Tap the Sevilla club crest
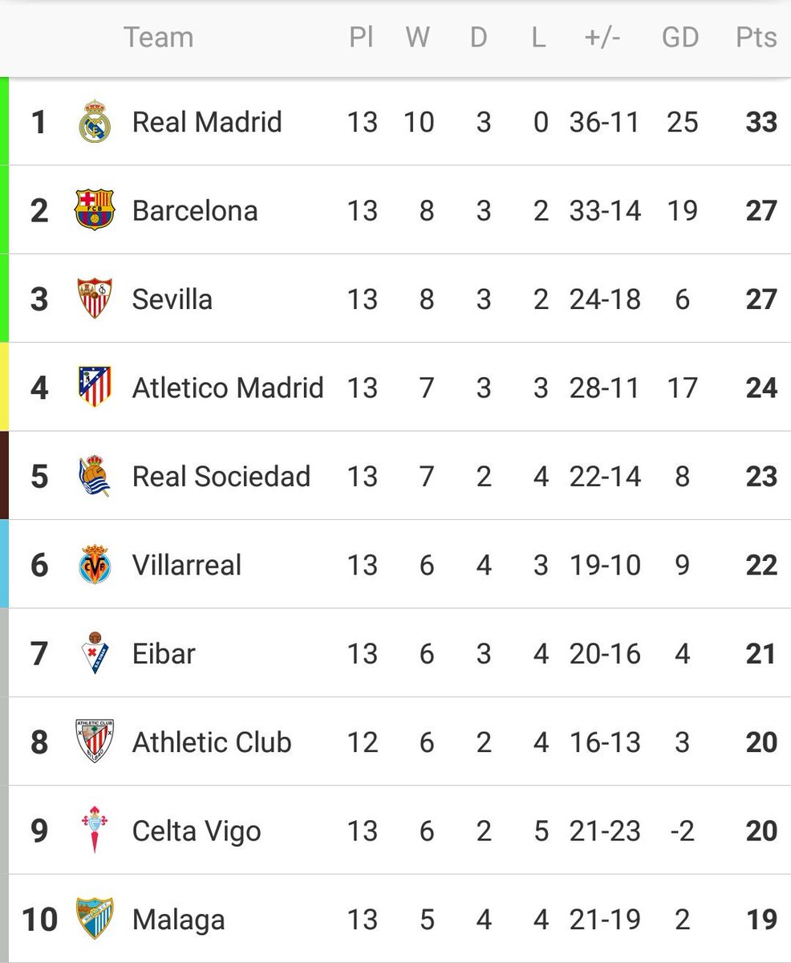 point(94,299)
